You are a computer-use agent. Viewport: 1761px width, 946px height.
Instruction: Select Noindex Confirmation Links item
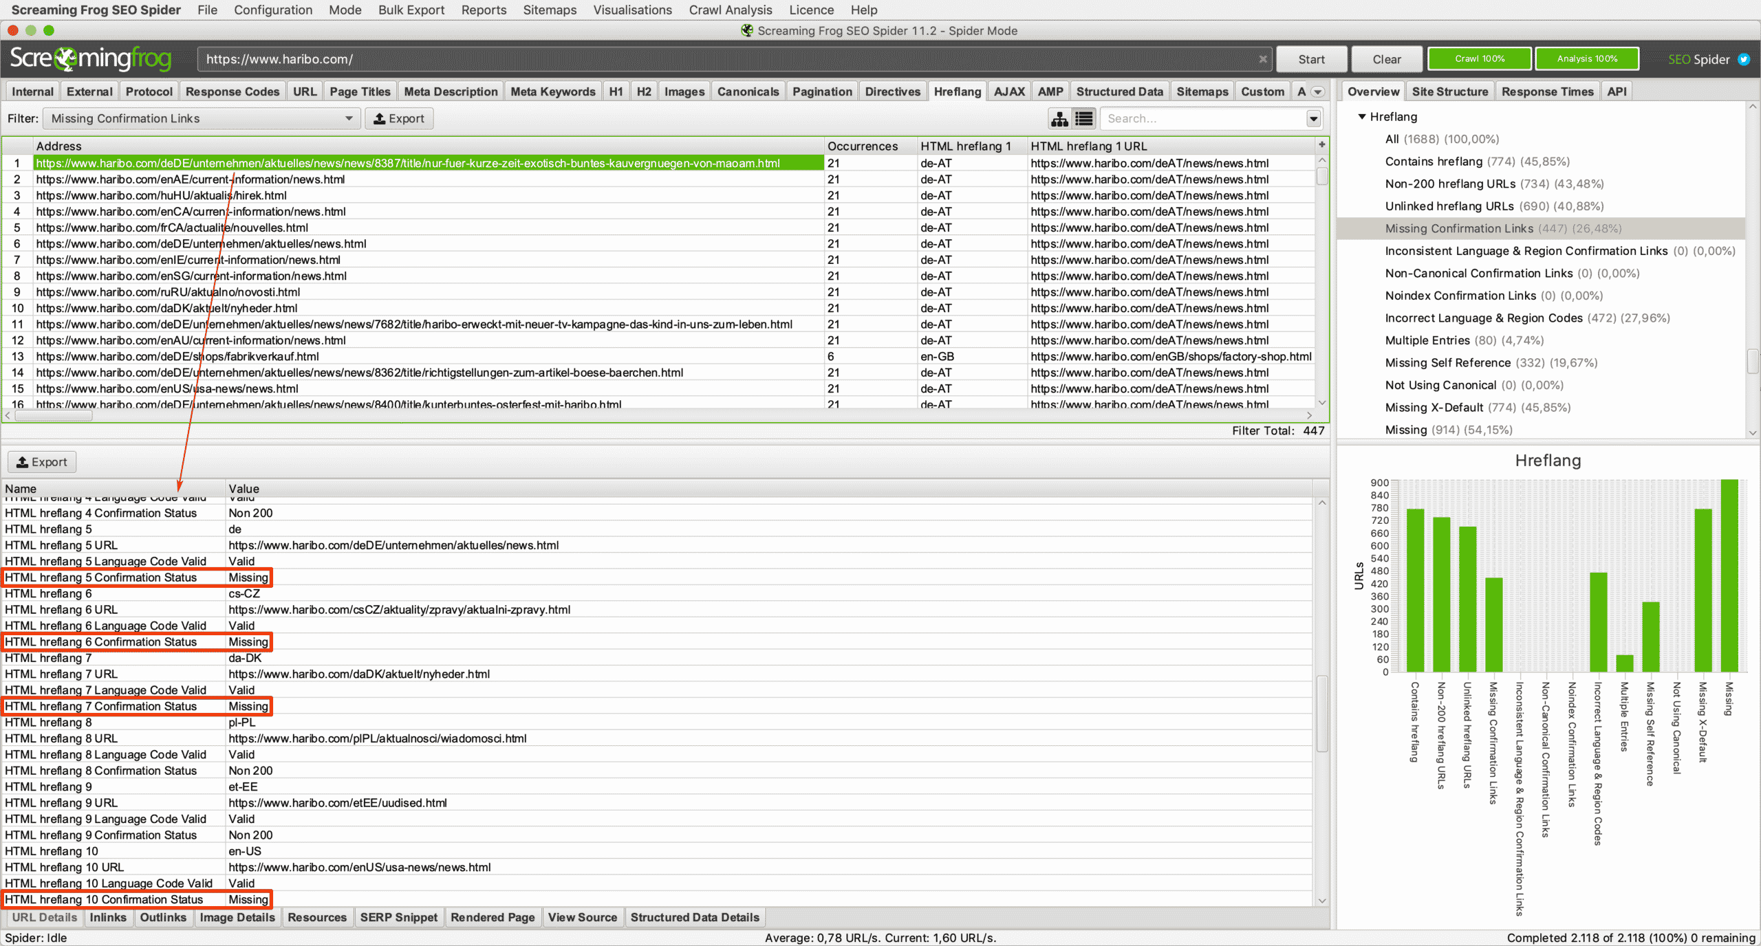pos(1493,296)
